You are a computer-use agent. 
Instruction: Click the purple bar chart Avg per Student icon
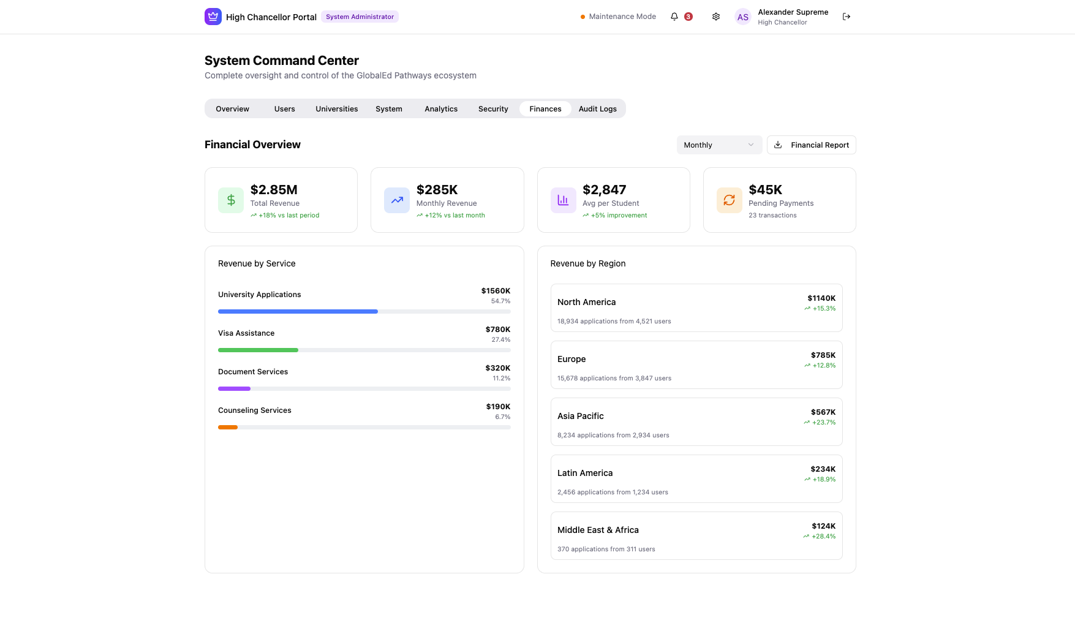[563, 200]
